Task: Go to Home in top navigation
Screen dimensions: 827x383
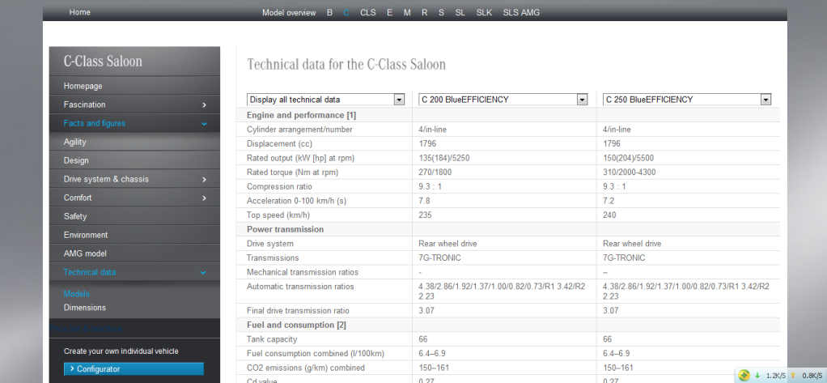Action: (x=80, y=12)
